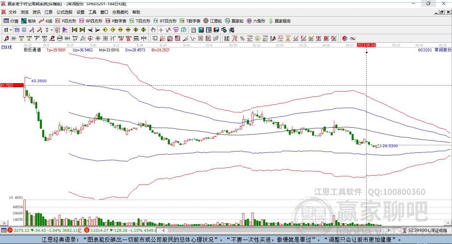Image resolution: width=452 pixels, height=244 pixels.
Task: Select the 2023-05-04 date marker
Action: [x=366, y=45]
